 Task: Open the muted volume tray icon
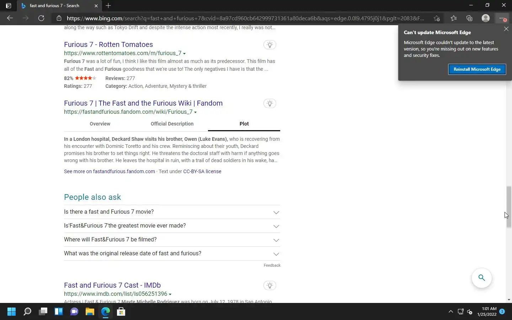click(x=470, y=312)
